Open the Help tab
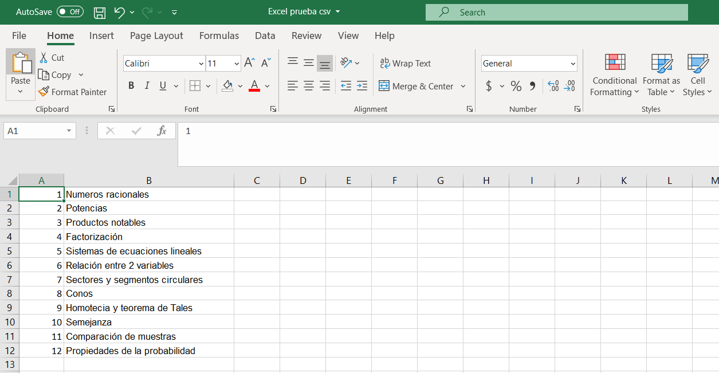The image size is (719, 373). pos(384,36)
